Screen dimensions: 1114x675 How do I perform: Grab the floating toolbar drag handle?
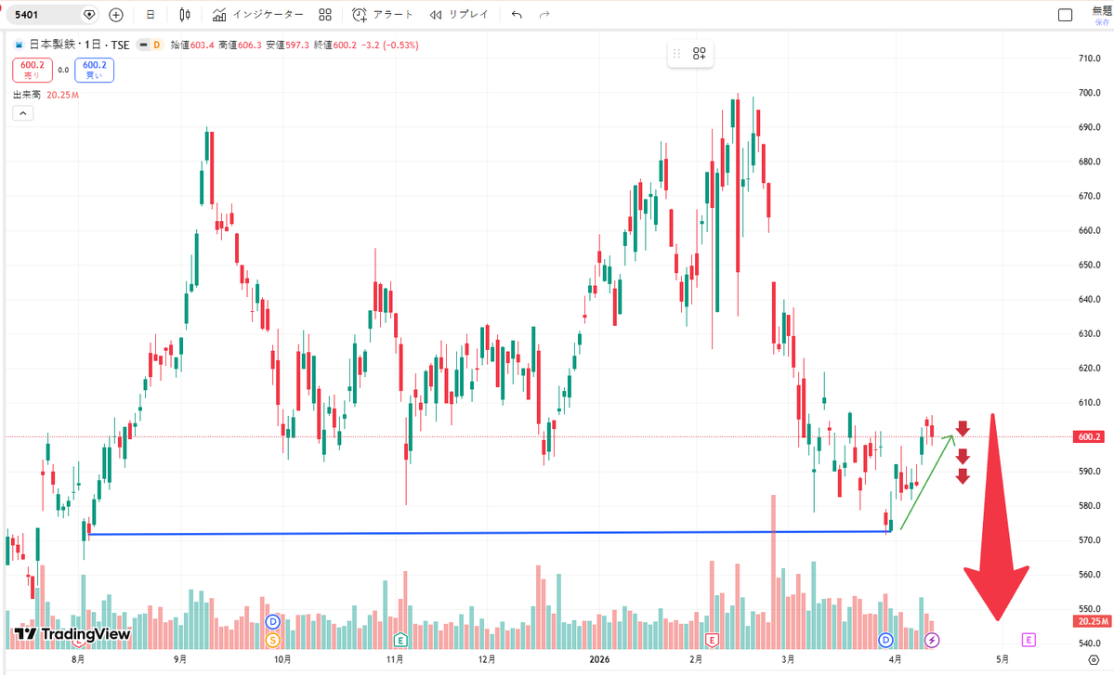tap(677, 53)
